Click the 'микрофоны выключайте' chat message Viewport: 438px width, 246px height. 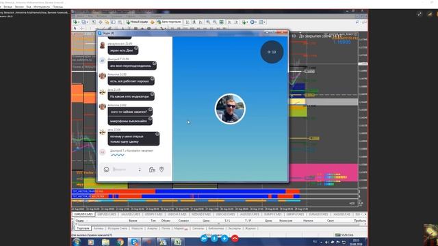coord(130,121)
